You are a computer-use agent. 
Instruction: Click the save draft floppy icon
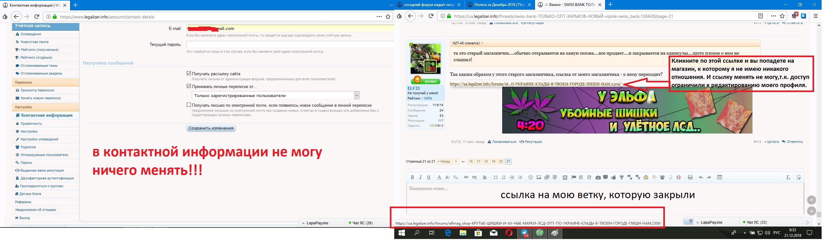690,178
